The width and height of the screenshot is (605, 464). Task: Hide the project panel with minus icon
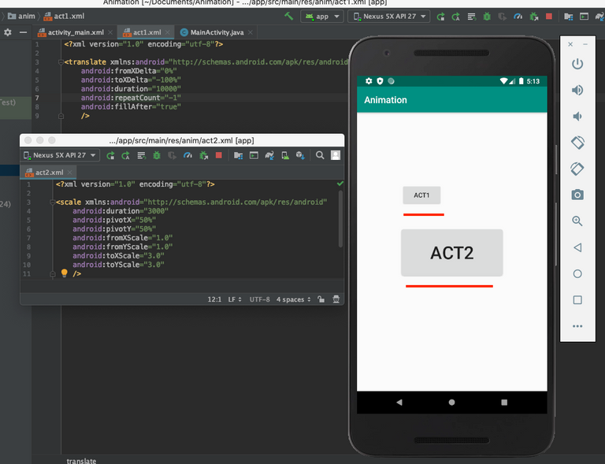click(23, 32)
